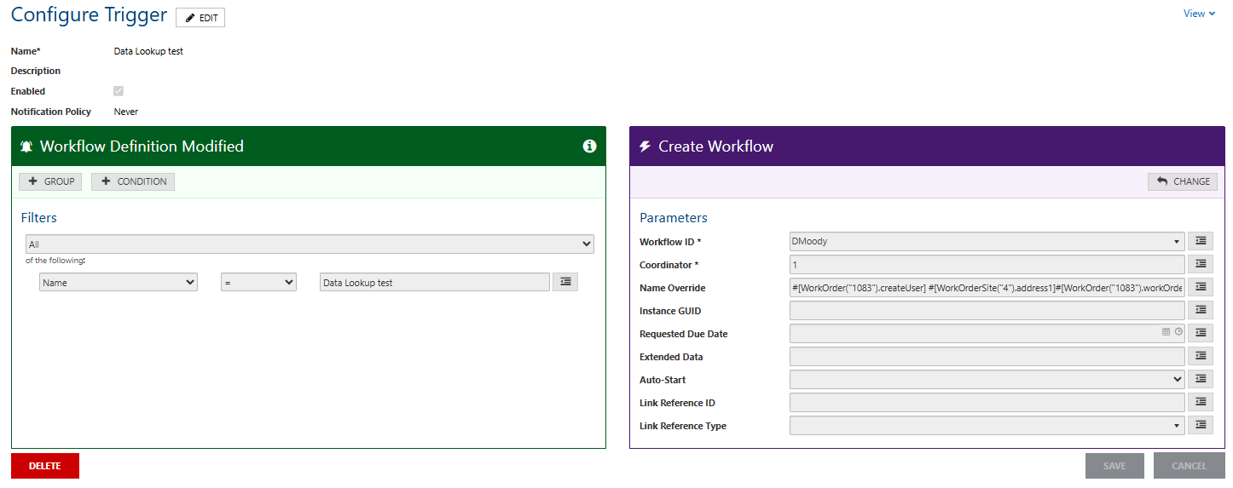Open the calendar picker in Requested Due Date
The width and height of the screenshot is (1233, 488).
pyautogui.click(x=1166, y=333)
